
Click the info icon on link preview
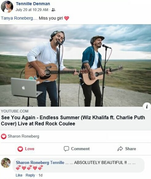point(147,107)
